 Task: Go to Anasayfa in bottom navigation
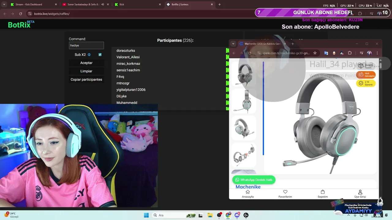click(248, 194)
